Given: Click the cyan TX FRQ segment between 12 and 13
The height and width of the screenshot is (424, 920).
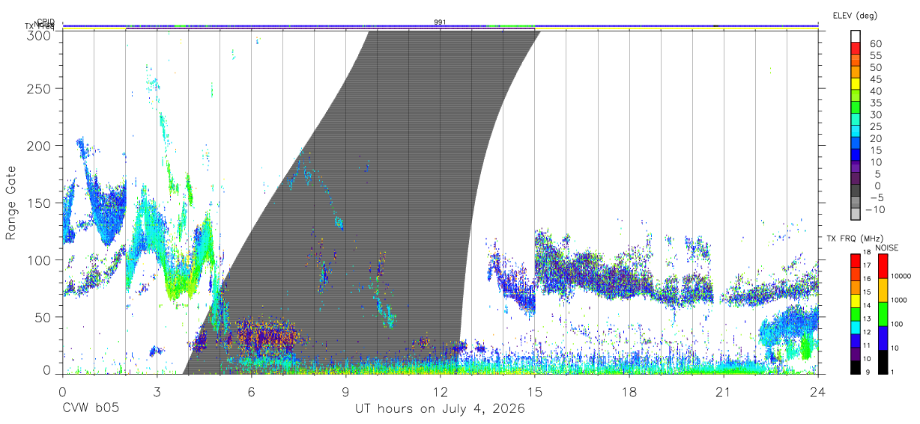Looking at the screenshot, I should tap(856, 326).
